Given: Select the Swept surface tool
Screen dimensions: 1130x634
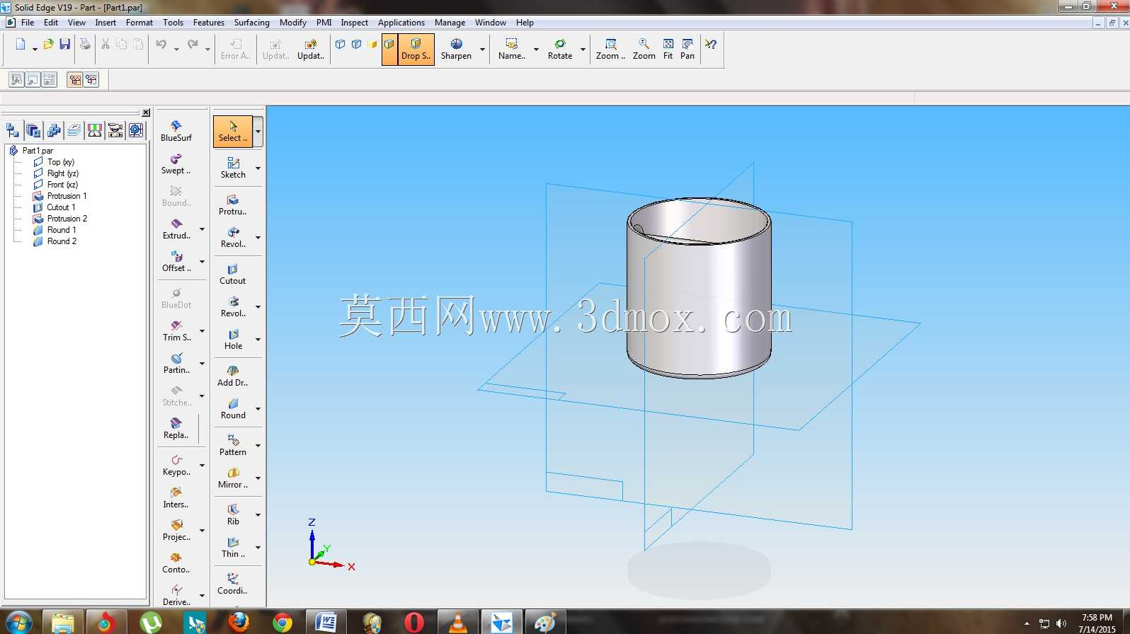Looking at the screenshot, I should click(x=176, y=163).
